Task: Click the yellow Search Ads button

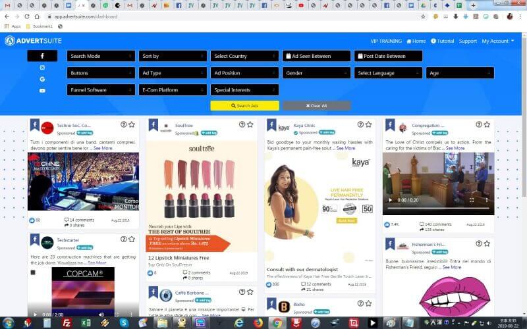Action: [244, 106]
